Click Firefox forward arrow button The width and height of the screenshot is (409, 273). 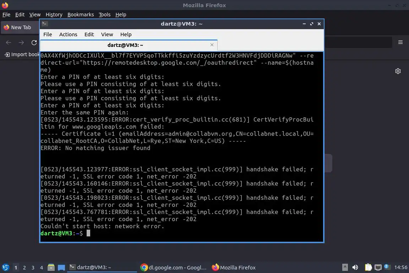point(21,43)
